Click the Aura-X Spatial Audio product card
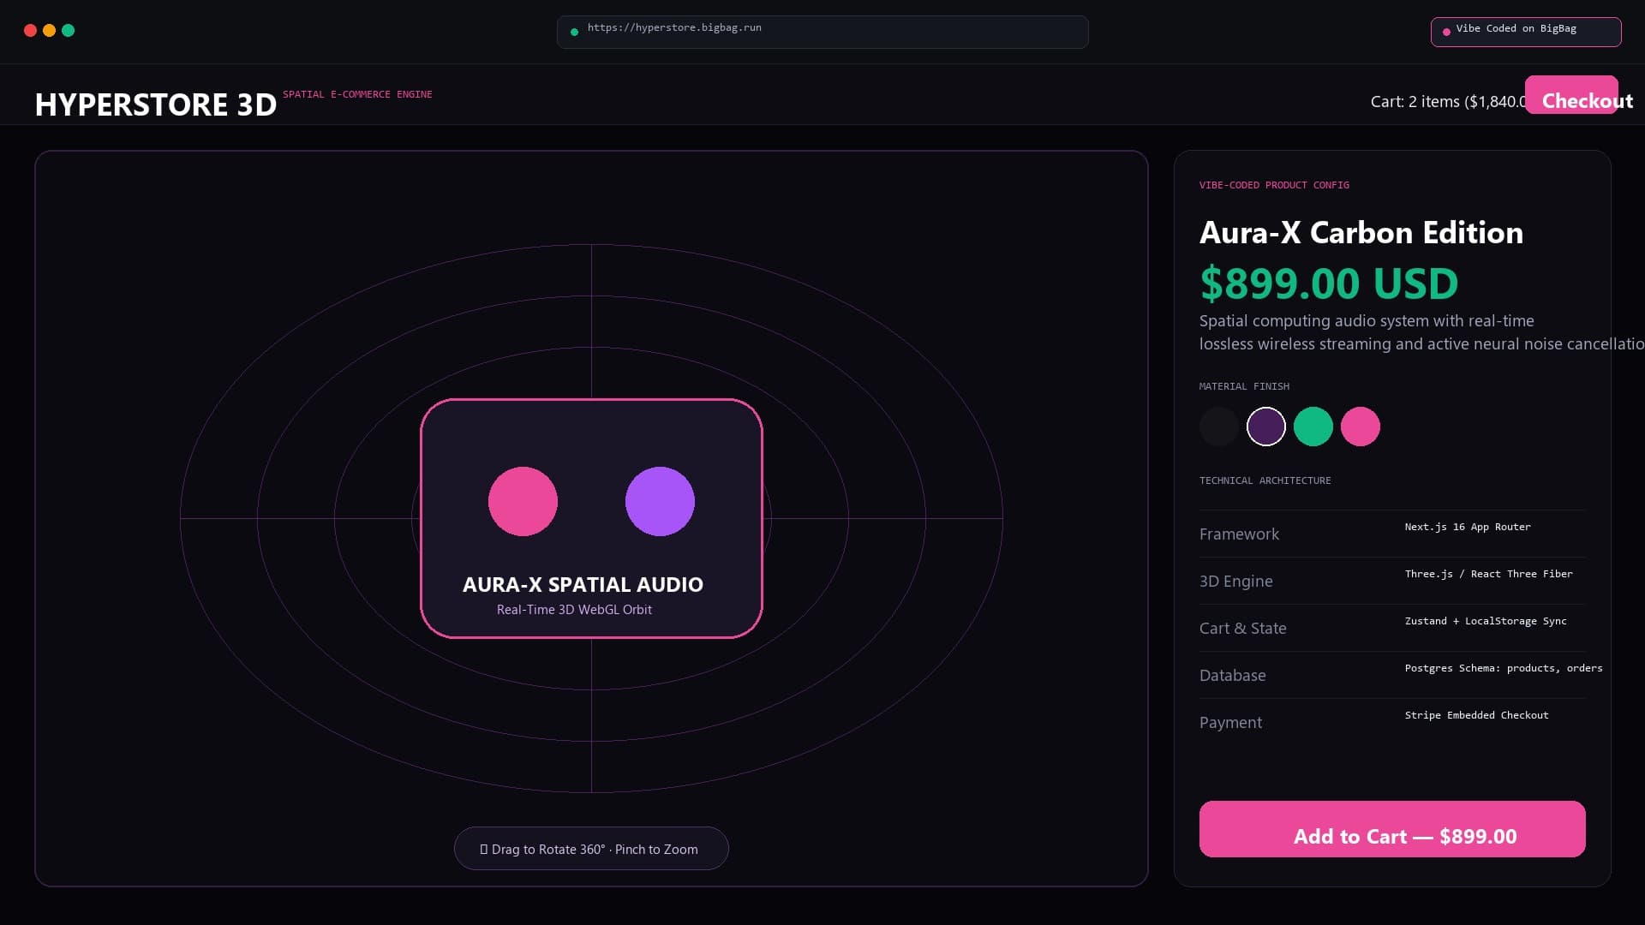 (591, 518)
